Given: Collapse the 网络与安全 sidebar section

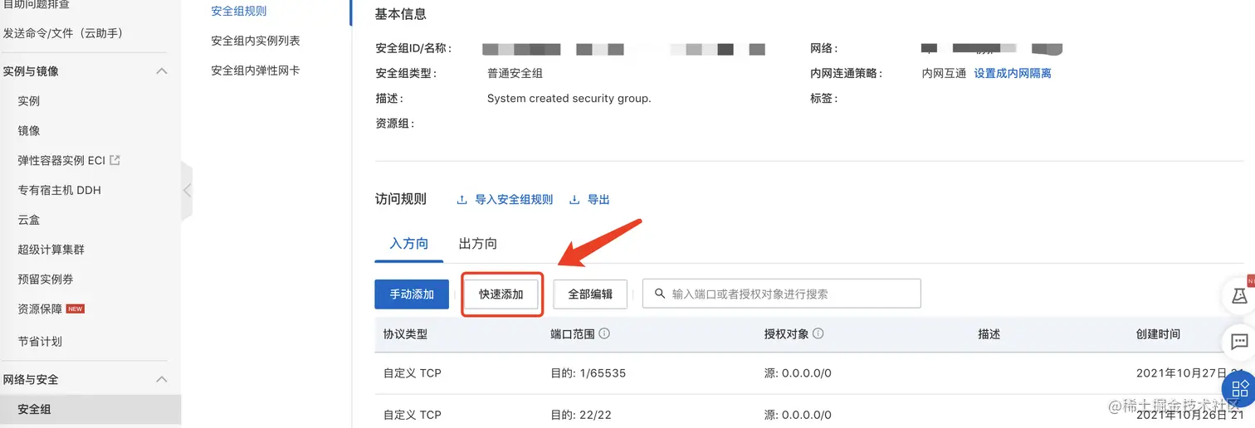Looking at the screenshot, I should click(x=163, y=380).
